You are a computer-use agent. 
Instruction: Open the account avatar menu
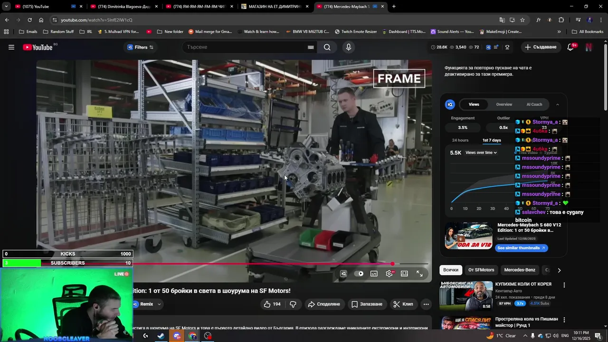[x=589, y=47]
